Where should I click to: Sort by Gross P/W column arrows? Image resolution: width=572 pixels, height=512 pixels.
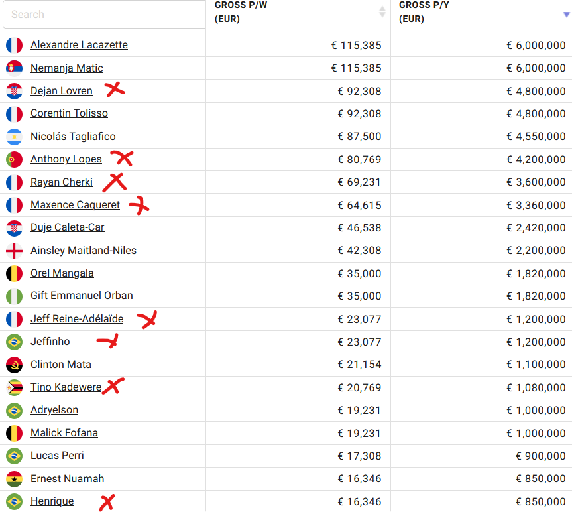382,12
